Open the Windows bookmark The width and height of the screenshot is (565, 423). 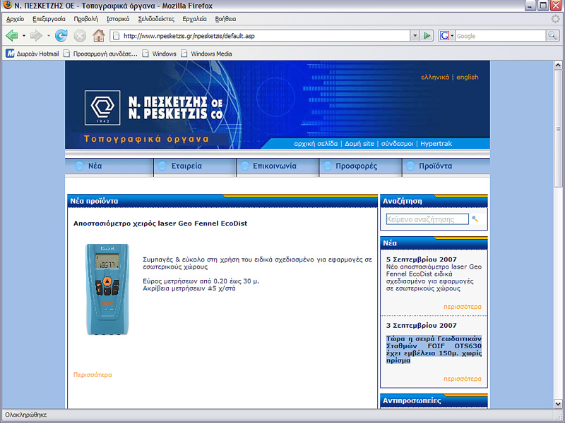[x=160, y=54]
